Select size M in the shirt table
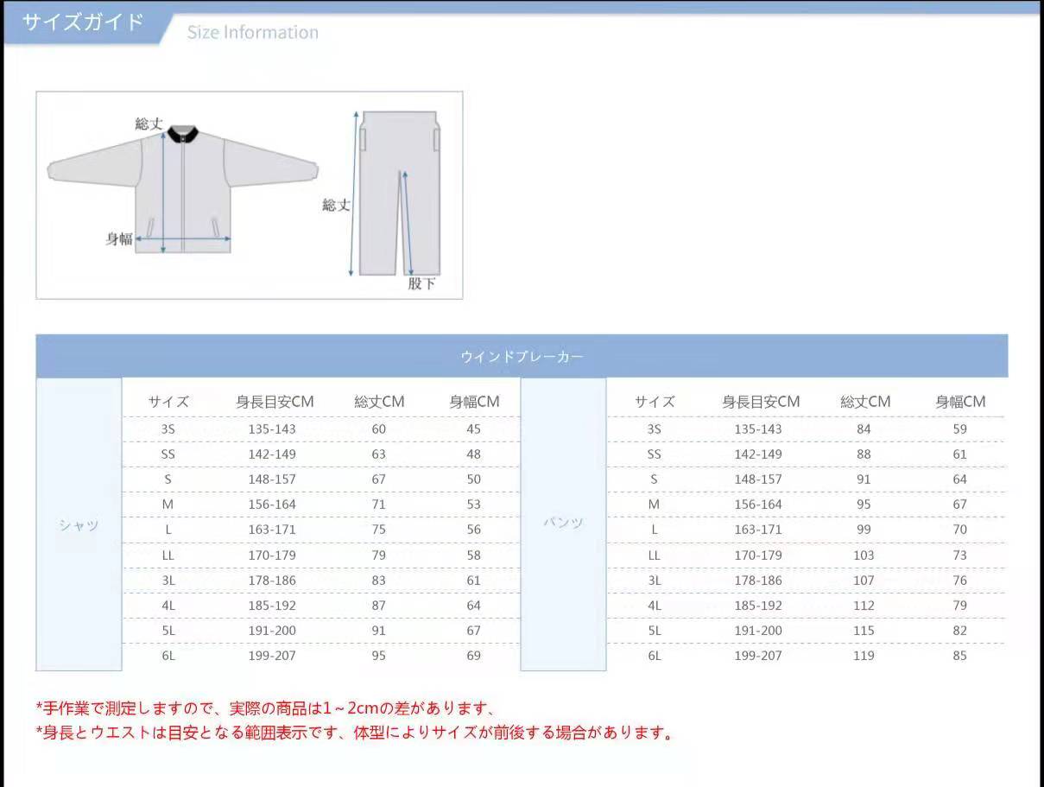The height and width of the screenshot is (787, 1044). (x=170, y=504)
